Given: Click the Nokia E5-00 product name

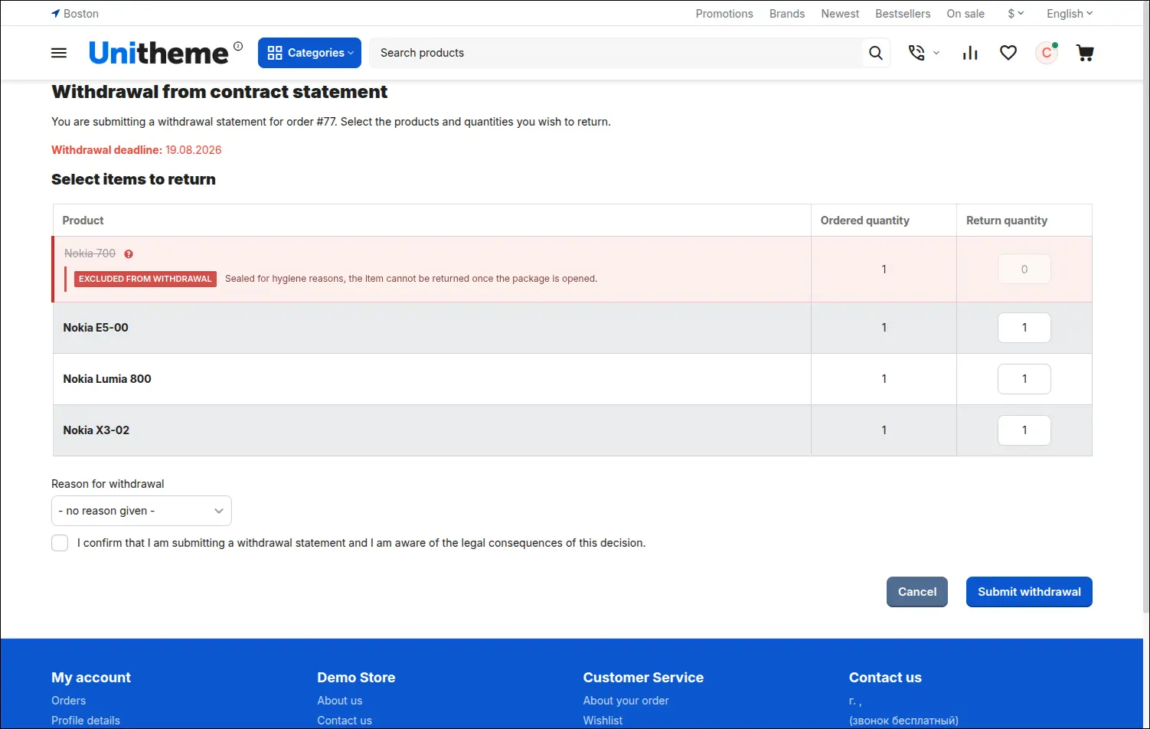Looking at the screenshot, I should click(96, 328).
